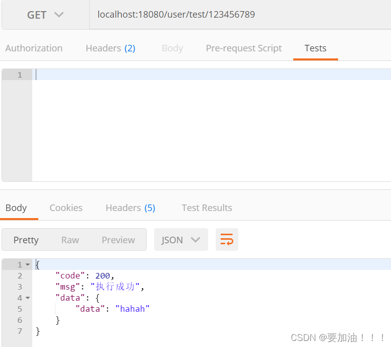Image resolution: width=391 pixels, height=347 pixels.
Task: Click the "执行成功" message value
Action: pos(115,287)
